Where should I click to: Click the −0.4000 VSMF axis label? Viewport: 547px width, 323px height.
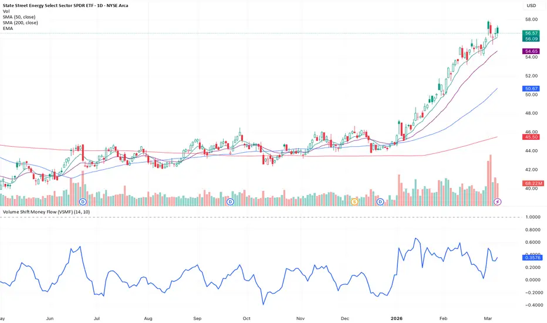point(533,305)
